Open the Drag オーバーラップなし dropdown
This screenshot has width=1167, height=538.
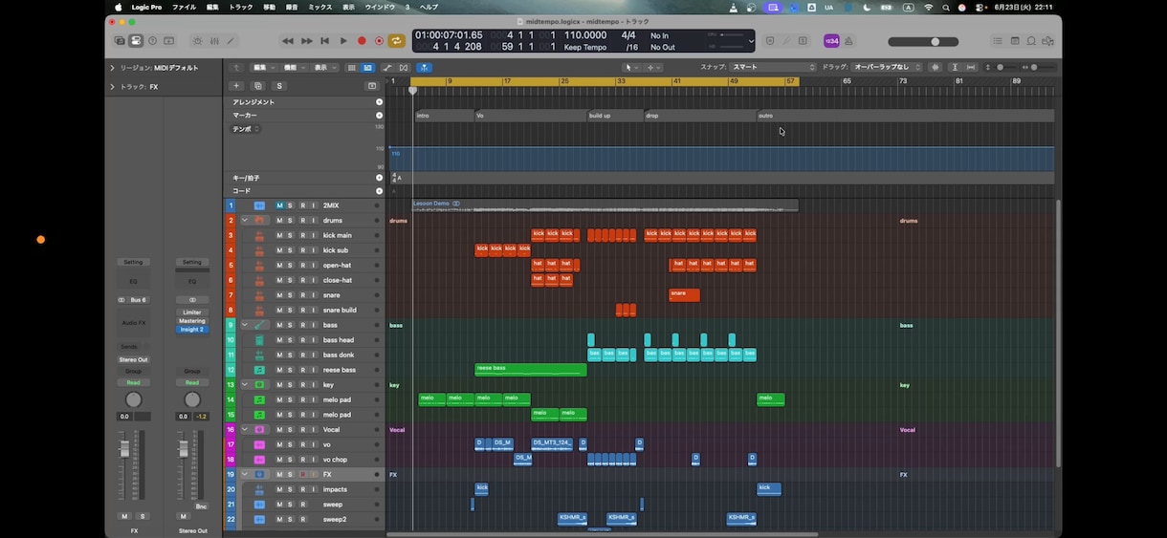click(x=887, y=68)
